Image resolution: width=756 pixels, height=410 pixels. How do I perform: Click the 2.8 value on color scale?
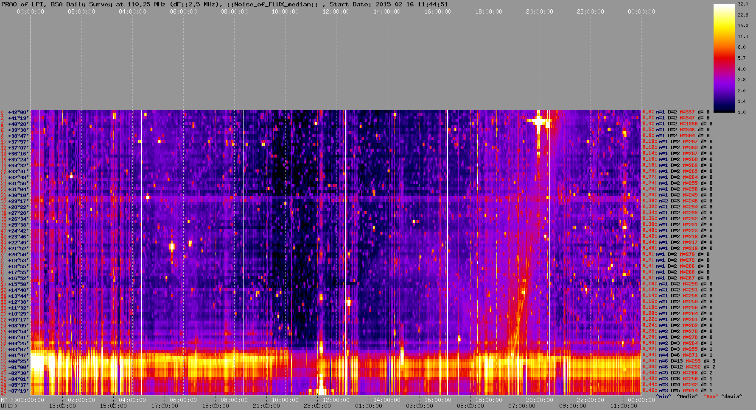(742, 80)
